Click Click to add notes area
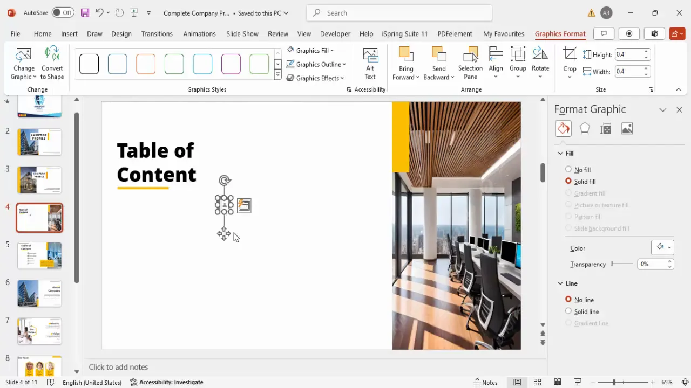 pyautogui.click(x=118, y=367)
